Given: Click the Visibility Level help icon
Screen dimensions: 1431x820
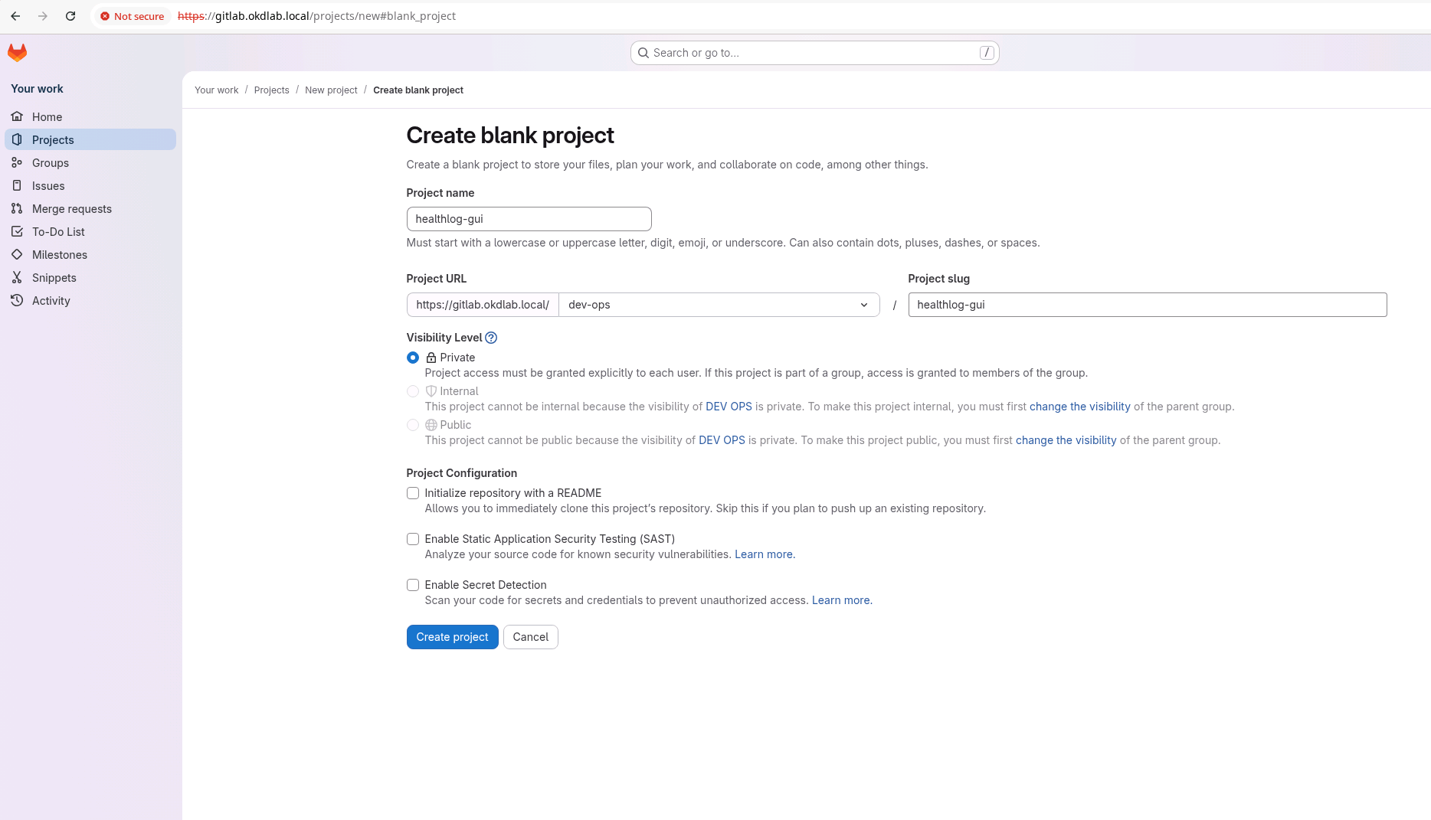Looking at the screenshot, I should click(491, 338).
